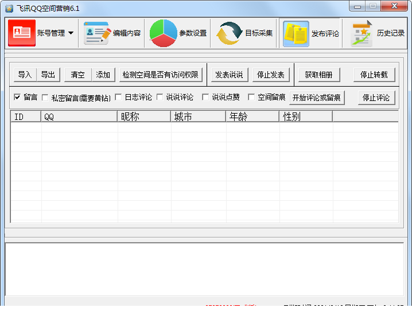Open the 参数设置 pie chart icon
Viewport: 412px width, 319px height.
click(x=163, y=33)
